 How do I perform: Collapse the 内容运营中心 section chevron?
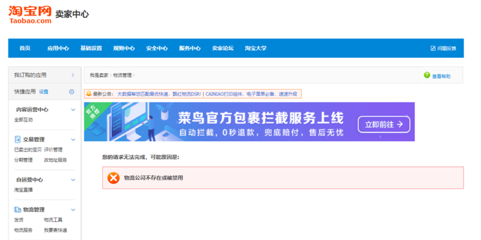tap(73, 109)
